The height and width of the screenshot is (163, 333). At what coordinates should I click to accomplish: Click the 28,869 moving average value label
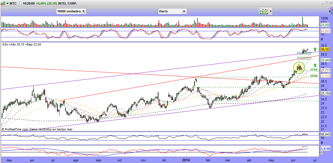click(325, 60)
